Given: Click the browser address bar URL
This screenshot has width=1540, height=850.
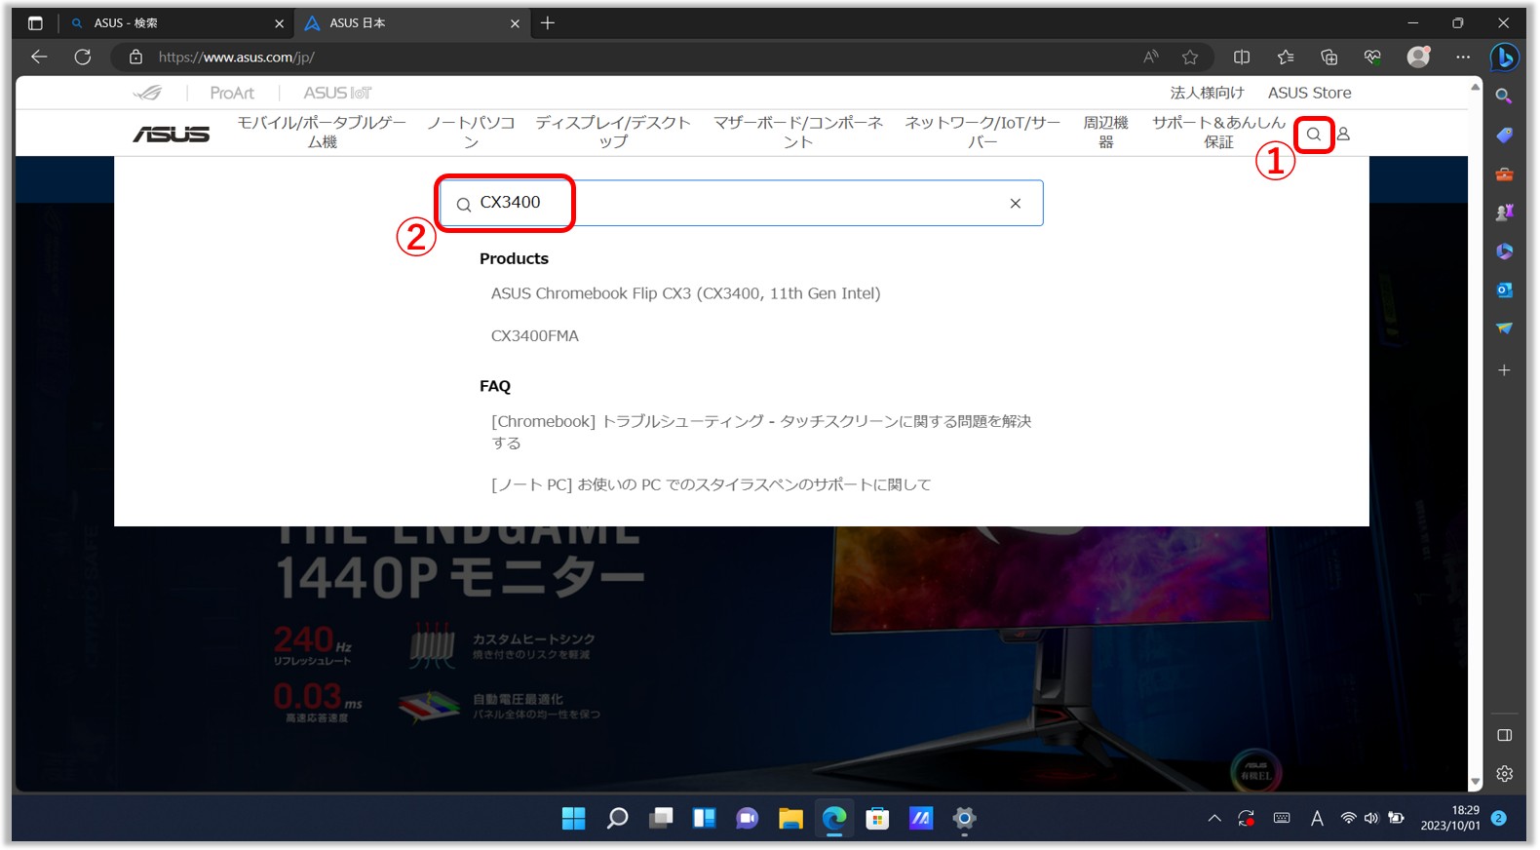Looking at the screenshot, I should click(x=236, y=58).
